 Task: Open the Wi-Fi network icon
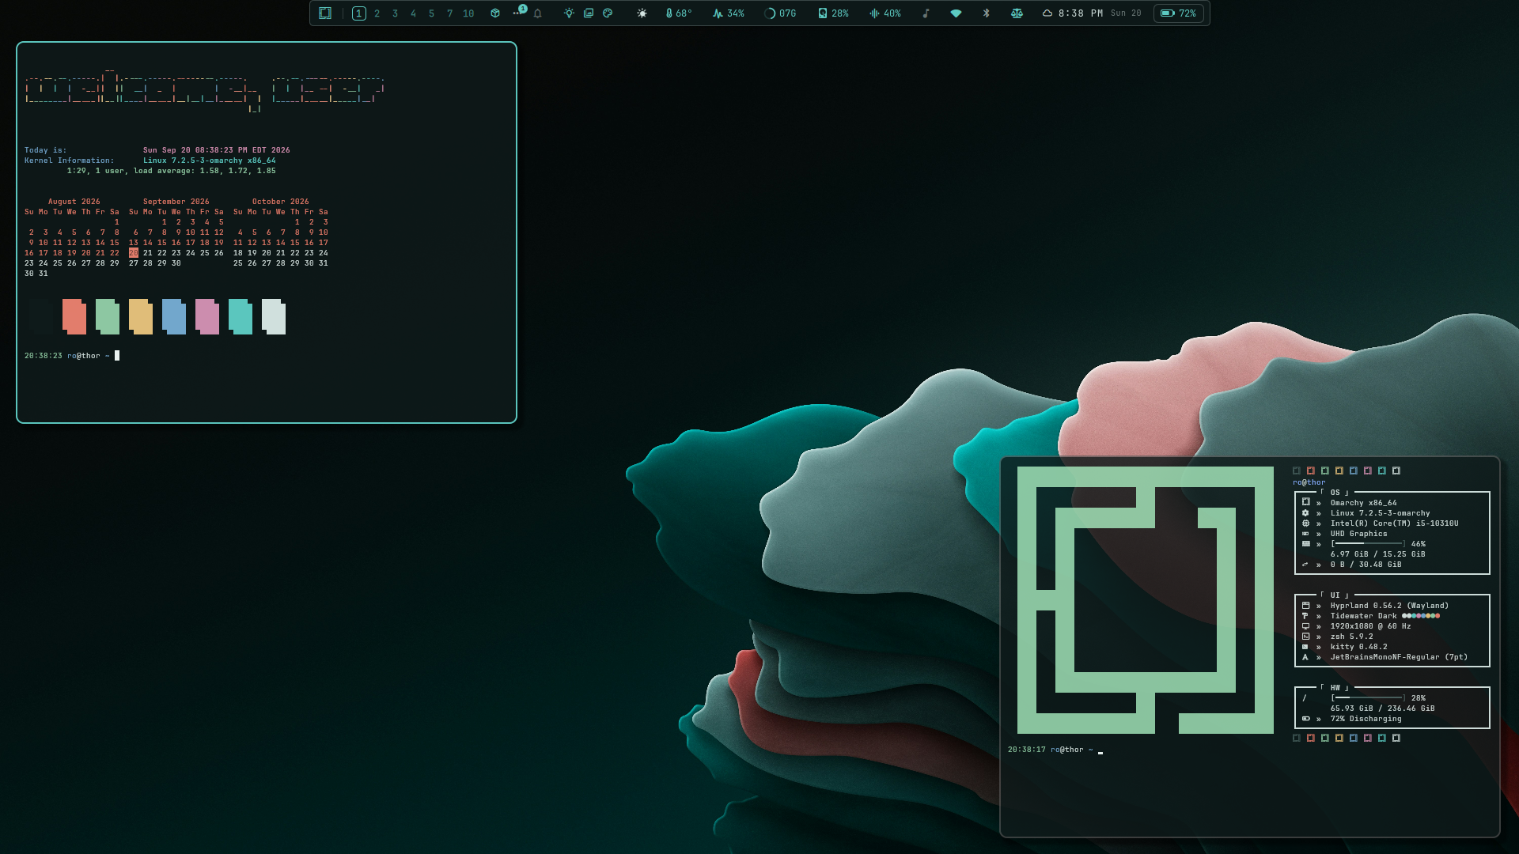[x=956, y=13]
